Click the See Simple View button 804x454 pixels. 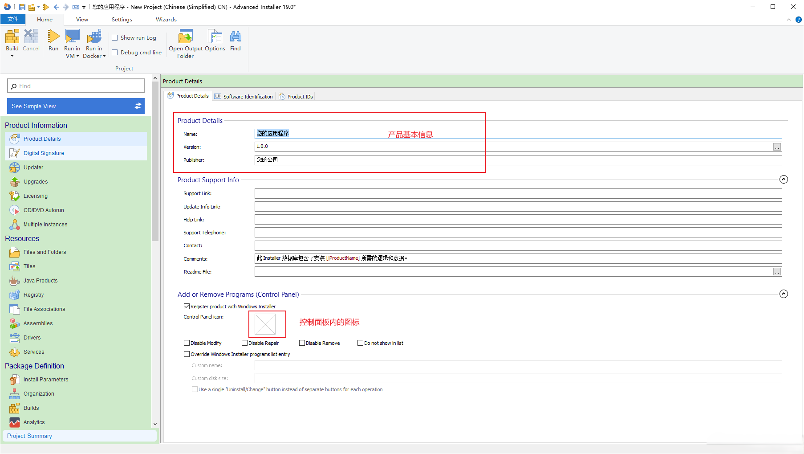76,106
